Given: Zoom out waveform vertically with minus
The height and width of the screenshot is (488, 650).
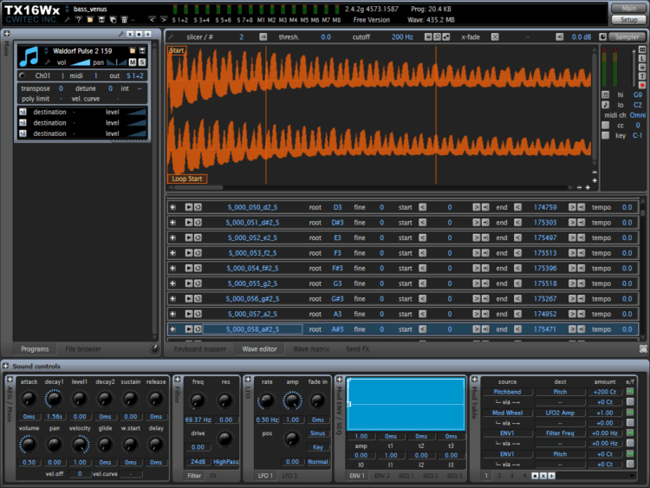Looking at the screenshot, I should click(595, 172).
